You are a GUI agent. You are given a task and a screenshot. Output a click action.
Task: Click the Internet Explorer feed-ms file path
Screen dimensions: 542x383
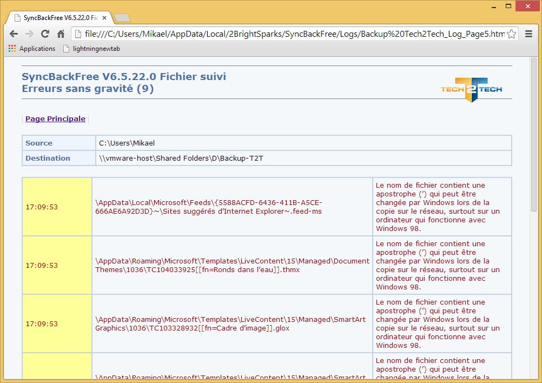tap(208, 207)
